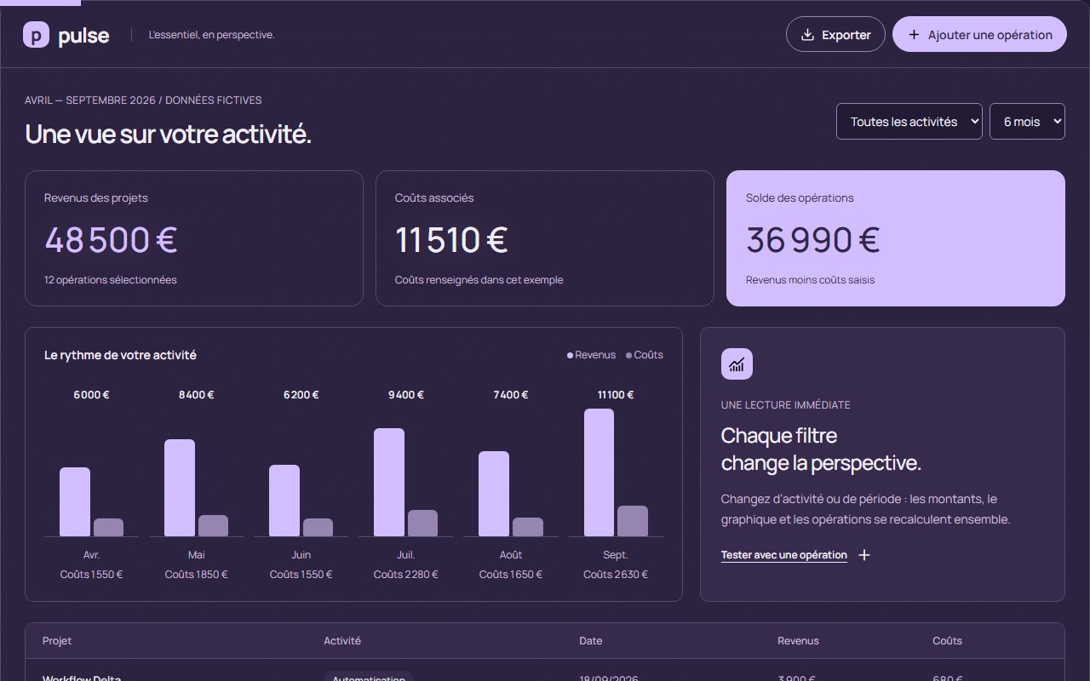
Task: Click the Automatisation activity tag
Action: pyautogui.click(x=369, y=677)
